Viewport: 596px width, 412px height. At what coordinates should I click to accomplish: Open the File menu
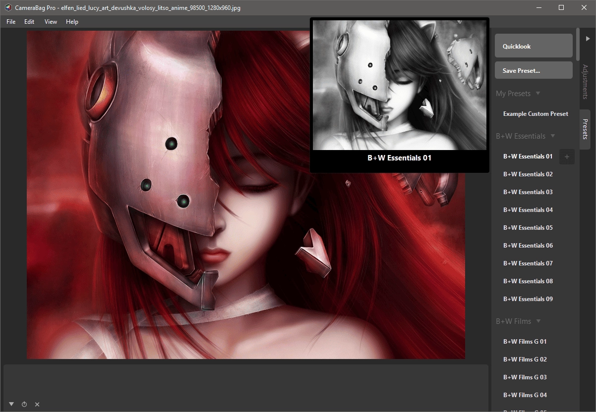[x=11, y=22]
